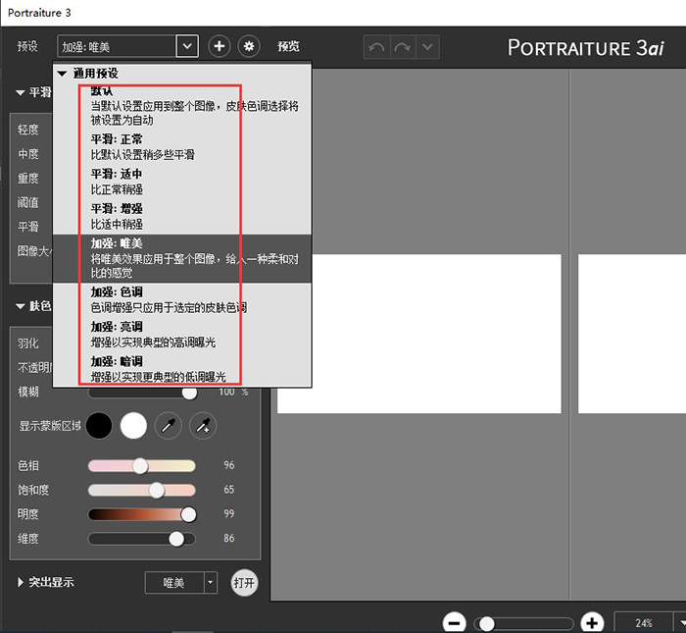This screenshot has width=686, height=633.
Task: Select the eyedropper pick tool
Action: coord(169,425)
